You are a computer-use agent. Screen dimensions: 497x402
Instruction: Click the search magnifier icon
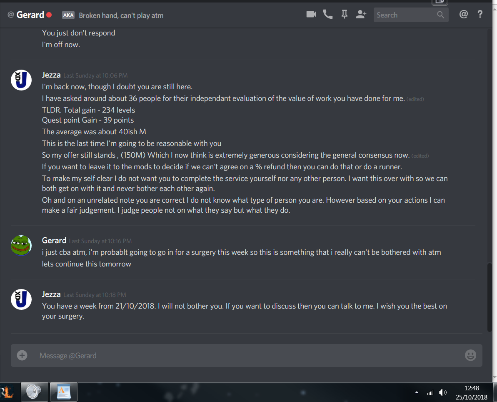click(441, 15)
